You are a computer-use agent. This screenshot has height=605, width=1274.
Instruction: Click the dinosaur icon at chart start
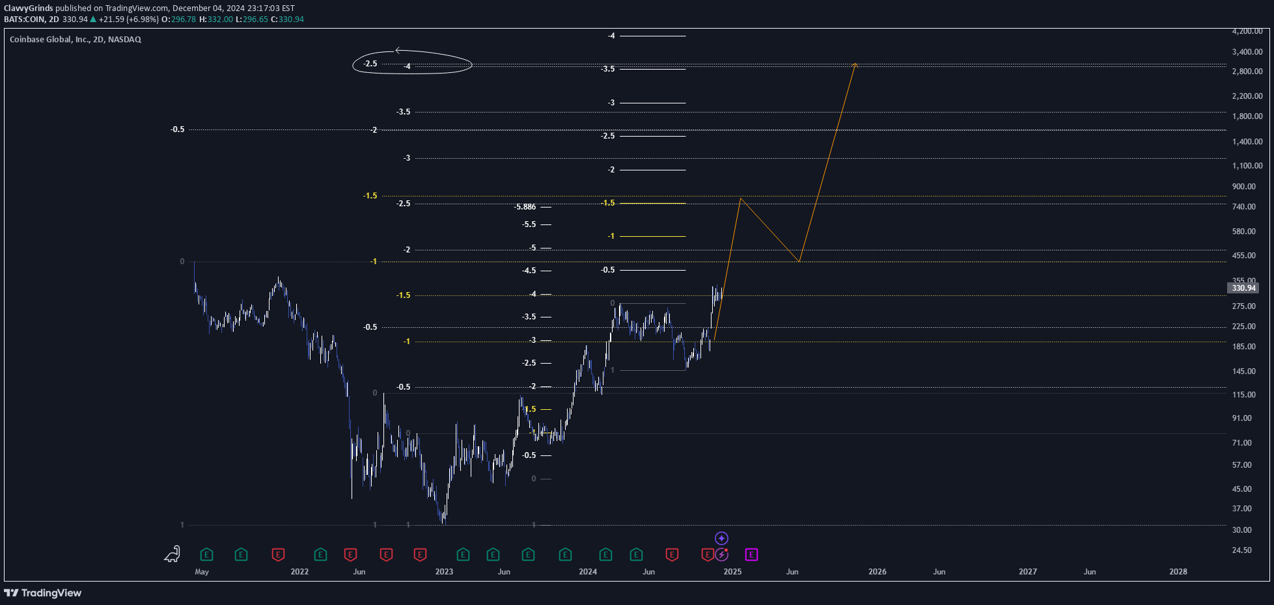tap(172, 554)
